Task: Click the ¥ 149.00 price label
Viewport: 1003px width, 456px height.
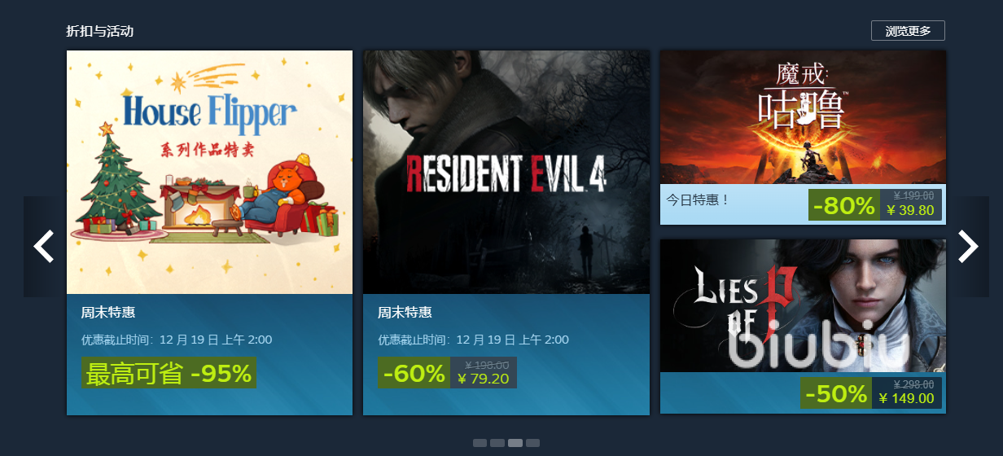Action: click(x=906, y=399)
